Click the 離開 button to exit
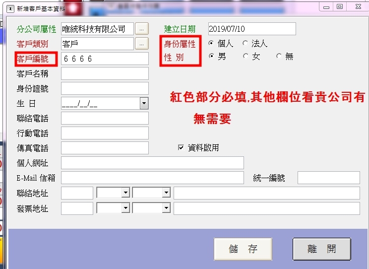This screenshot has height=269, width=369. pos(321,249)
